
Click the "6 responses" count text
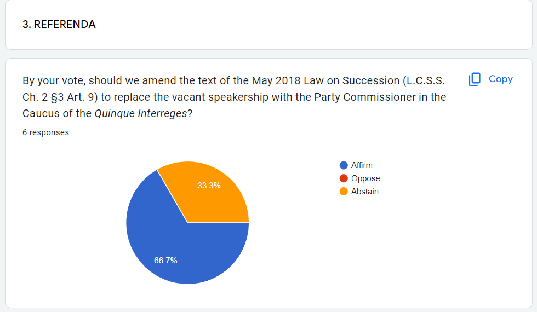click(46, 132)
